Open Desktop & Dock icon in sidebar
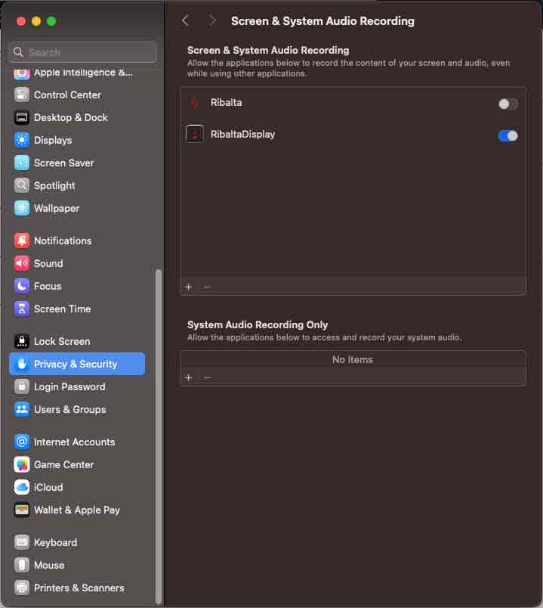This screenshot has width=543, height=608. 22,118
